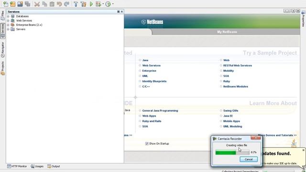Viewport: 306px width, 172px height.
Task: Open the C/C++ sample project link
Action: [146, 86]
